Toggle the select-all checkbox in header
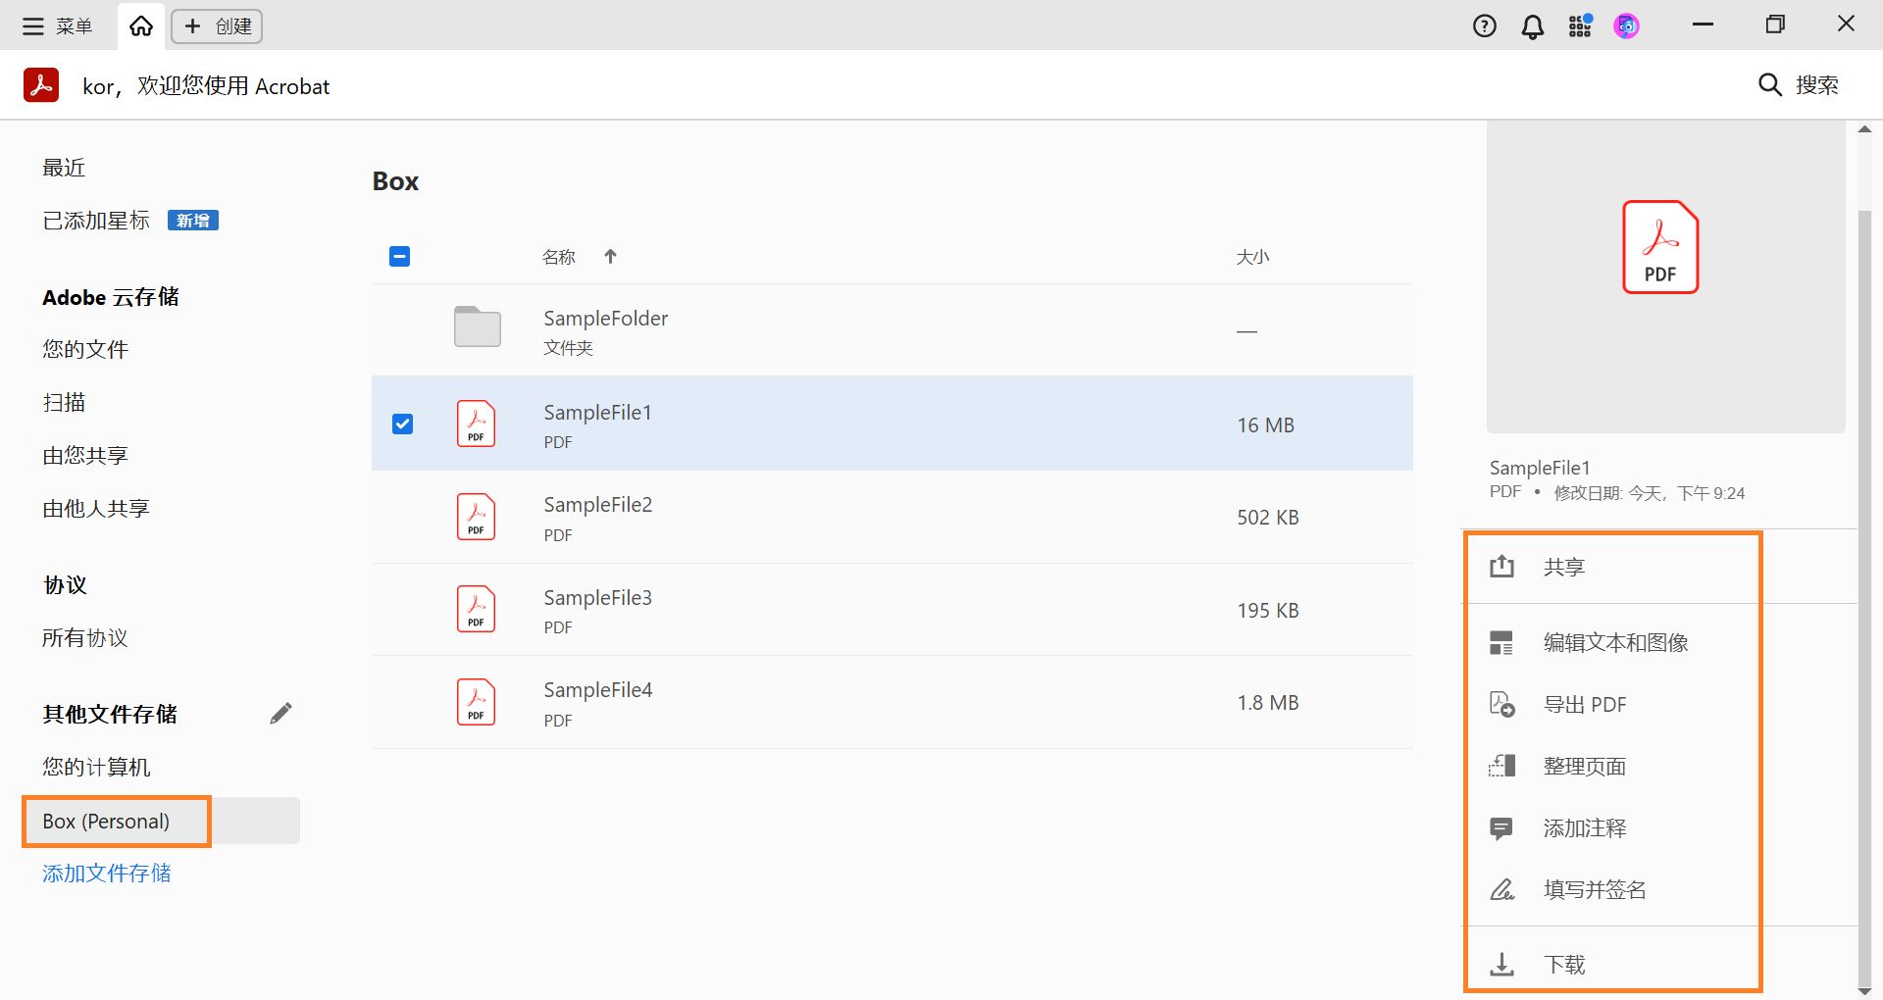1883x1000 pixels. click(399, 257)
